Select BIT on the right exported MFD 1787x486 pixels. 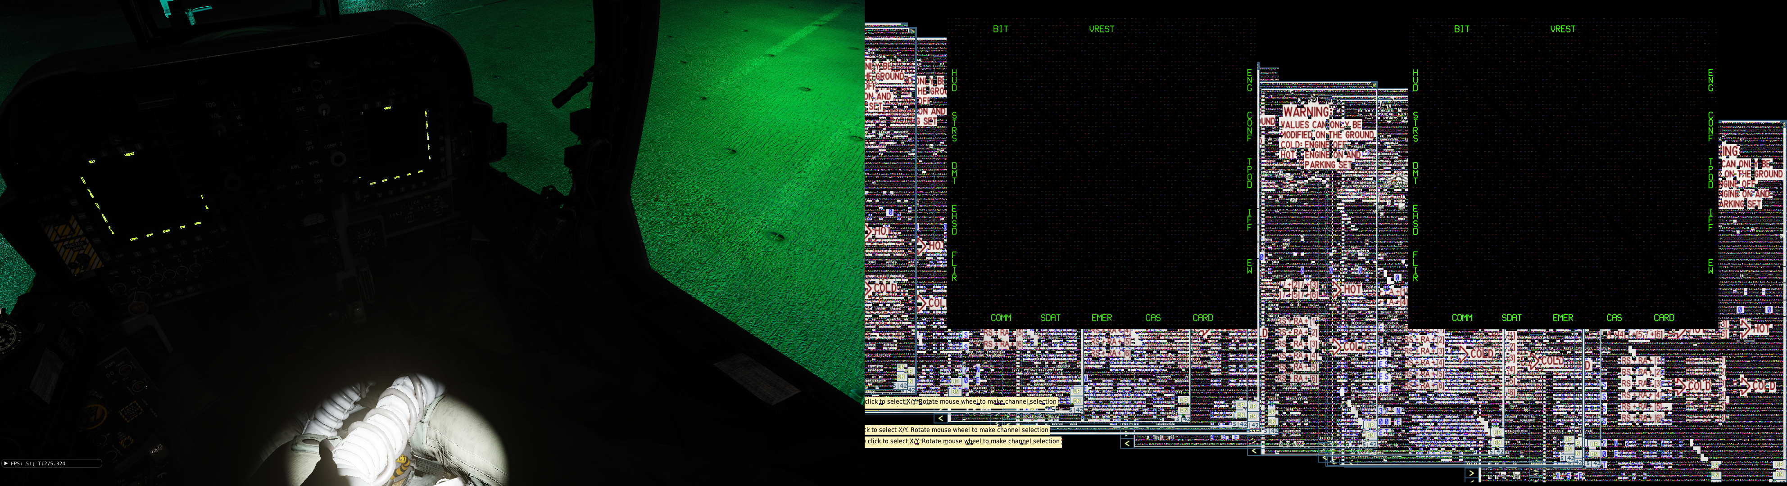tap(1462, 29)
